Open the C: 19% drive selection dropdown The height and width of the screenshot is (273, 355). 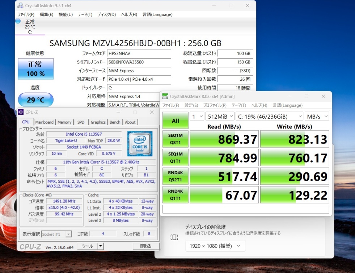coord(270,116)
